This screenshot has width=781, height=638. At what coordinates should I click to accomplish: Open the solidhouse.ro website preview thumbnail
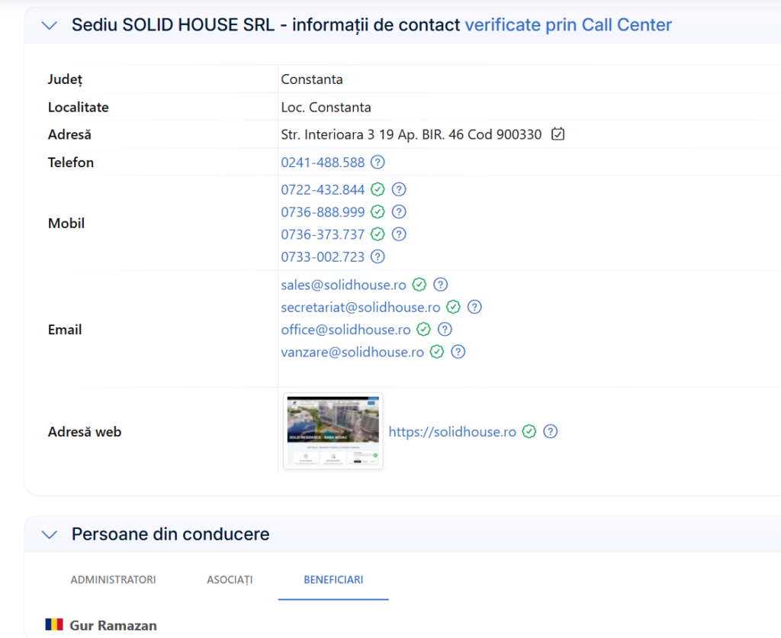pyautogui.click(x=333, y=431)
